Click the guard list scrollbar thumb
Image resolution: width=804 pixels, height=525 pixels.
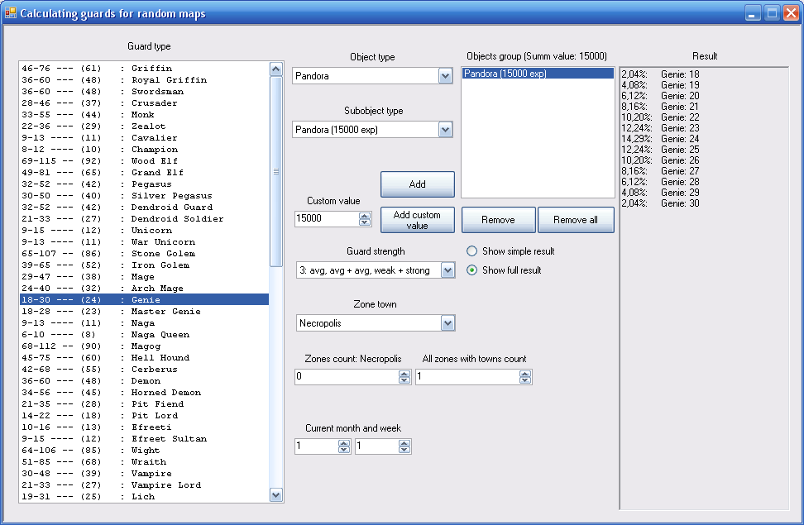click(x=276, y=171)
